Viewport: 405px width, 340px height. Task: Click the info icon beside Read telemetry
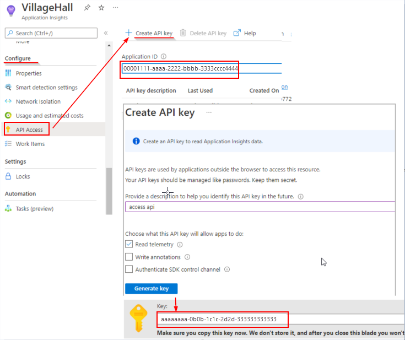pos(180,245)
